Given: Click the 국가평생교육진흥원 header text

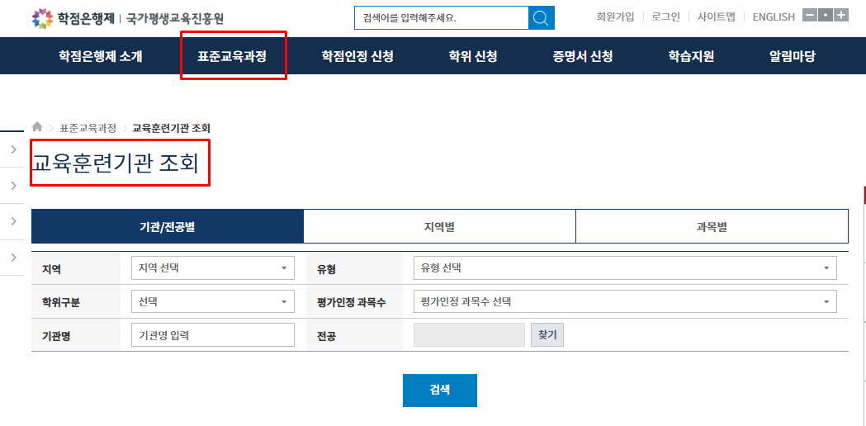Looking at the screenshot, I should coord(175,19).
